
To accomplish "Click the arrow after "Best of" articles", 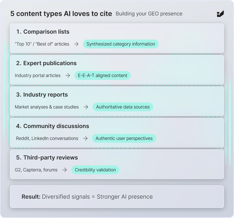I will coord(76,44).
